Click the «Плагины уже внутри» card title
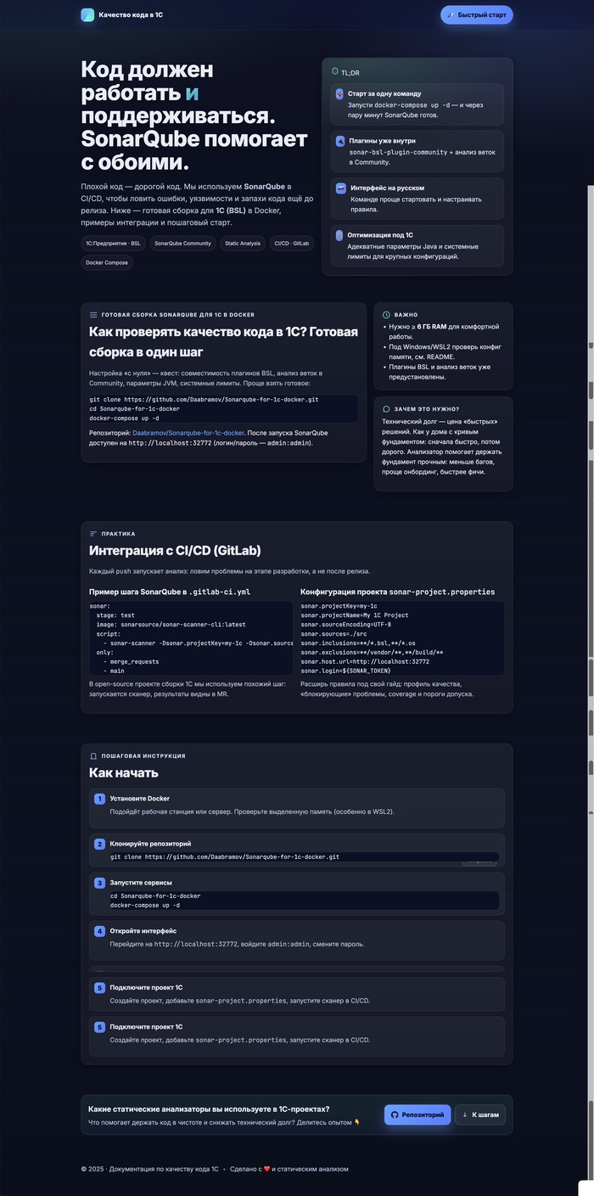Image resolution: width=594 pixels, height=1196 pixels. [381, 141]
